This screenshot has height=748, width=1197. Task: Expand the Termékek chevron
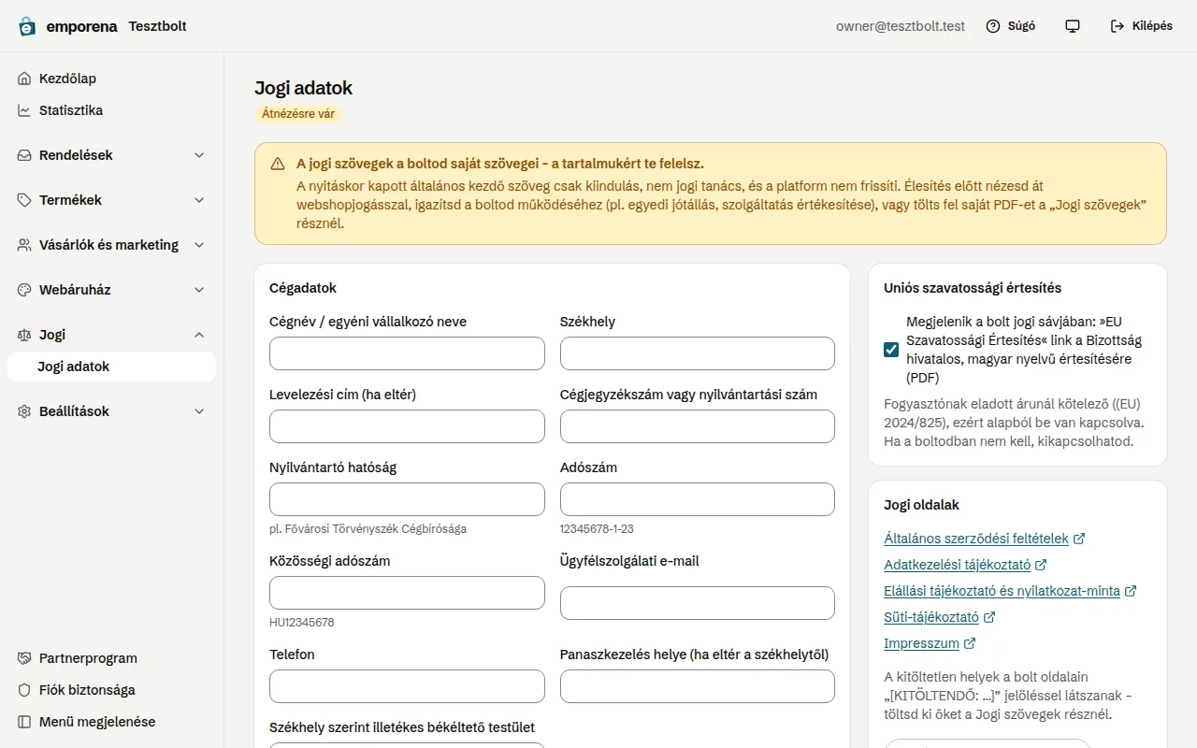tap(199, 200)
